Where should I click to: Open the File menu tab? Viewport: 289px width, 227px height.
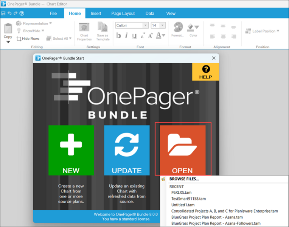click(x=53, y=14)
